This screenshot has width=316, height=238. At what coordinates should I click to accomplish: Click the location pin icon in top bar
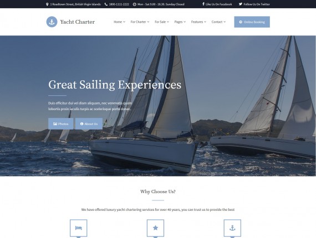click(47, 4)
